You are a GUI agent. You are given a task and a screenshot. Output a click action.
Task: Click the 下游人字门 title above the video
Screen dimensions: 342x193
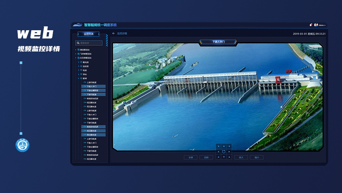point(218,42)
